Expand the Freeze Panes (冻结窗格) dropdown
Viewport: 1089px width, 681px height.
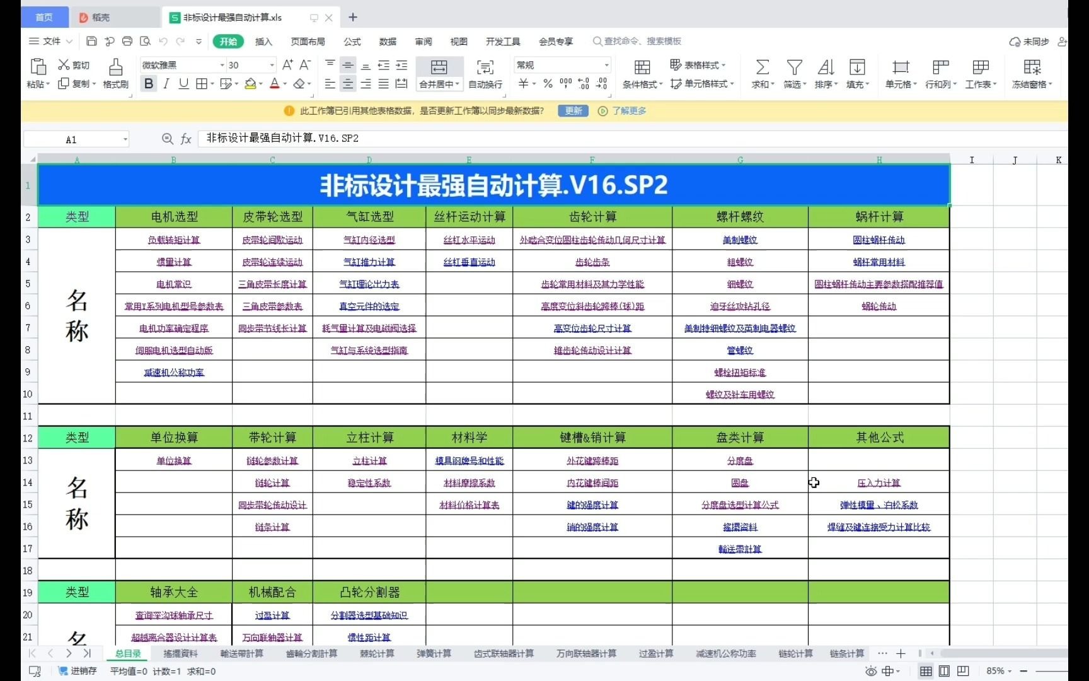pyautogui.click(x=1051, y=84)
